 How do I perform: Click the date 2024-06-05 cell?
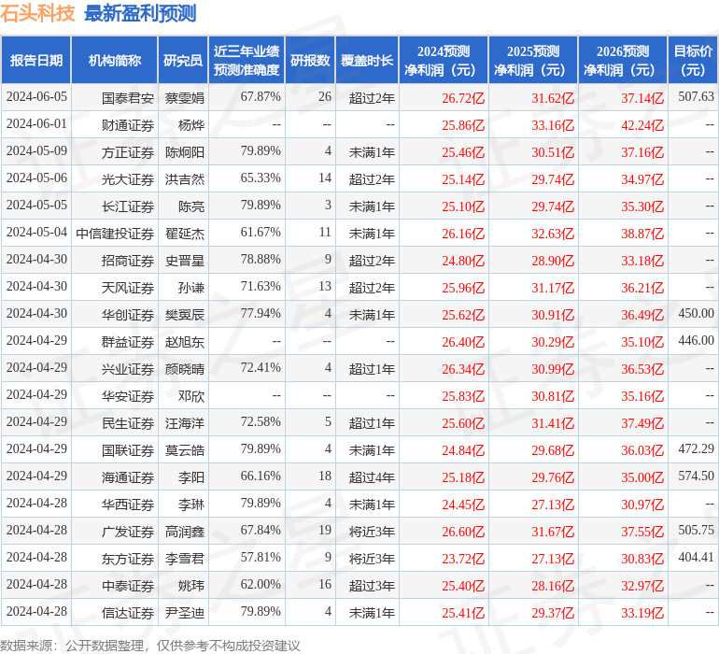click(x=36, y=97)
